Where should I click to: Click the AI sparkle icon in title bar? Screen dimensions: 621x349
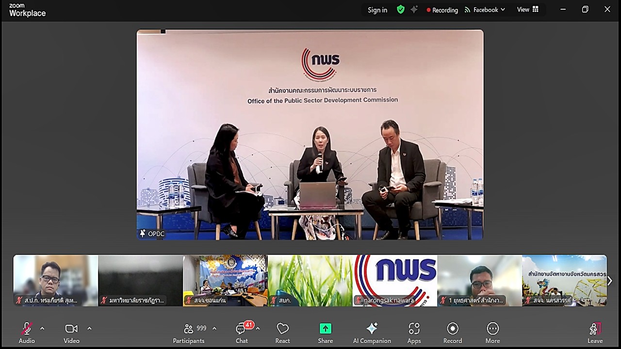click(x=414, y=10)
